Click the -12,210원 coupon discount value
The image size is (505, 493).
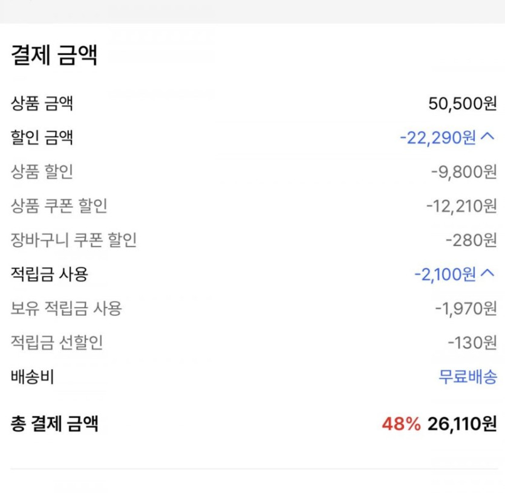[461, 207]
